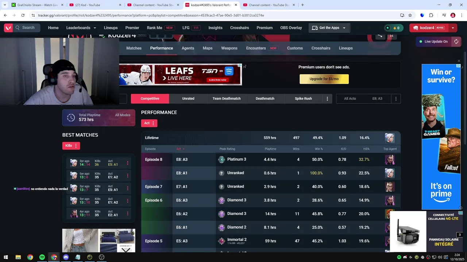Select the Team Deathmatch playlist
Viewport: 467px width, 262px height.
tap(227, 99)
